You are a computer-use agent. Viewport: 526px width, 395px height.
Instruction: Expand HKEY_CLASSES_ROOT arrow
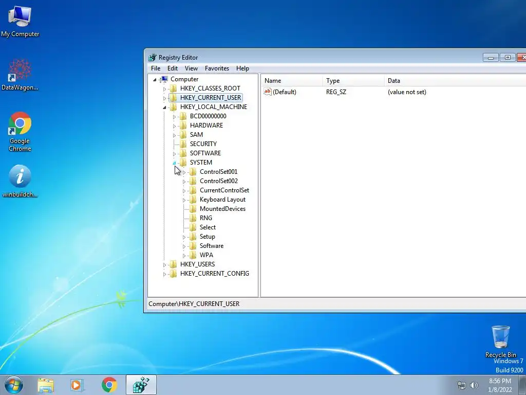[x=164, y=89]
